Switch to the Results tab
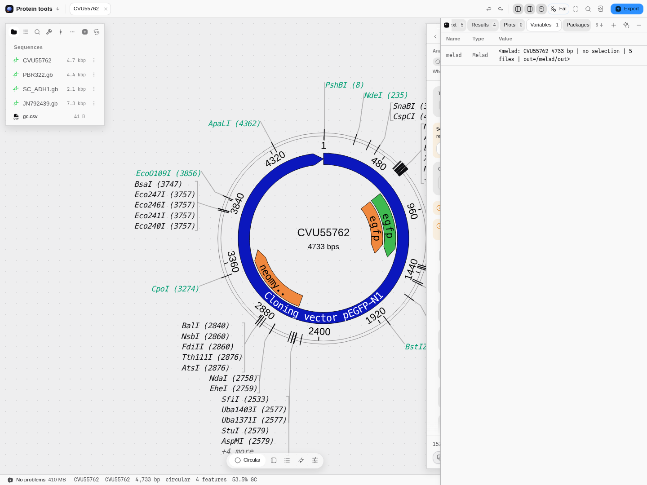The height and width of the screenshot is (485, 647). [483, 25]
